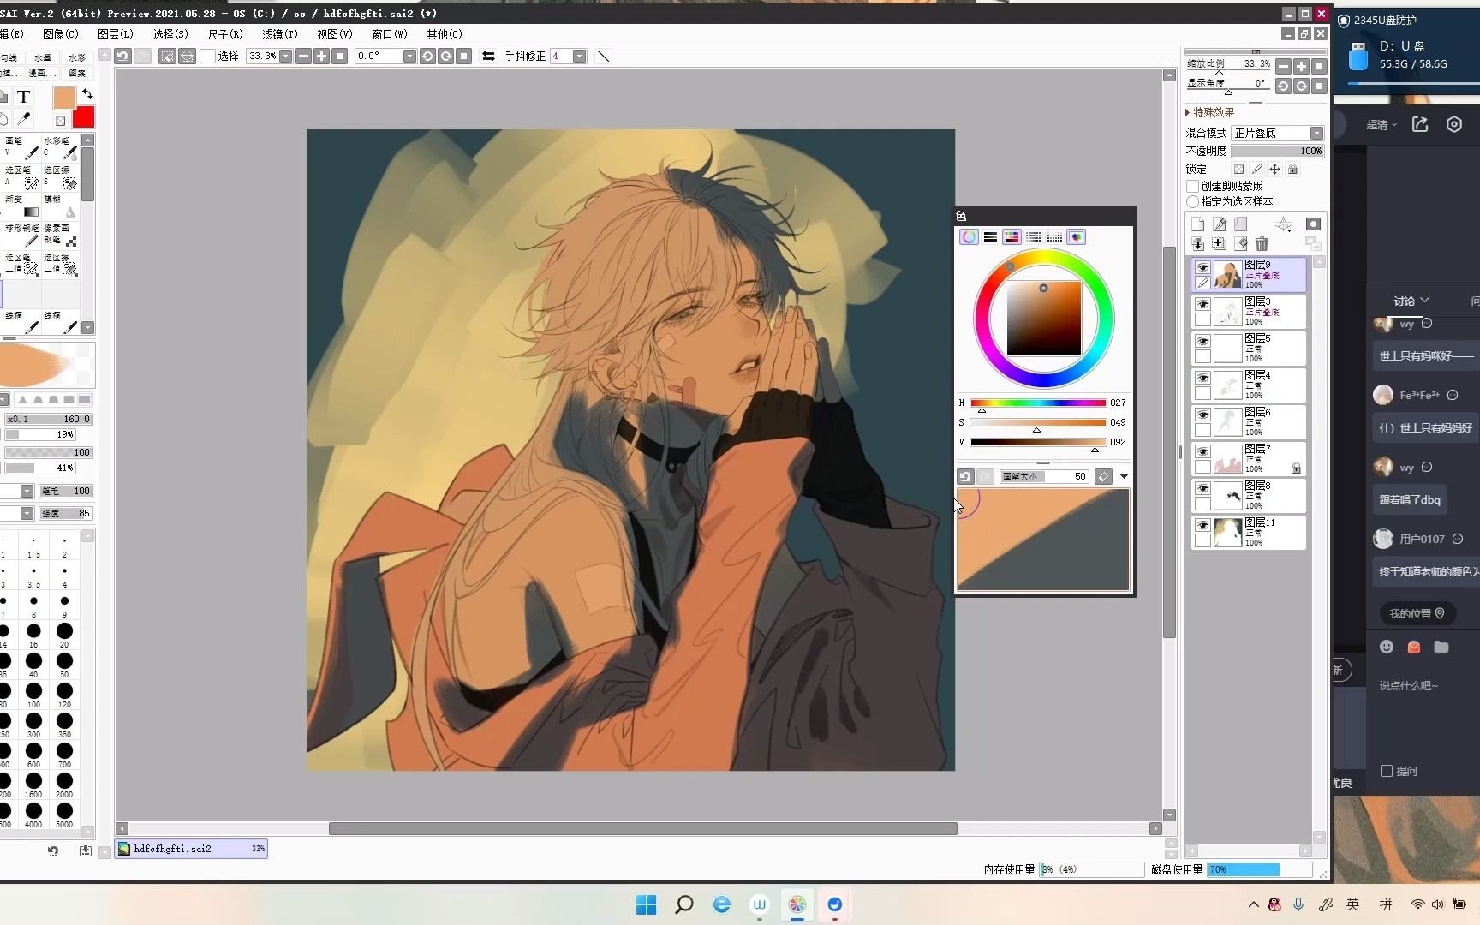Hide layer 图层7 via its eye icon
Image resolution: width=1480 pixels, height=925 pixels.
pyautogui.click(x=1202, y=451)
